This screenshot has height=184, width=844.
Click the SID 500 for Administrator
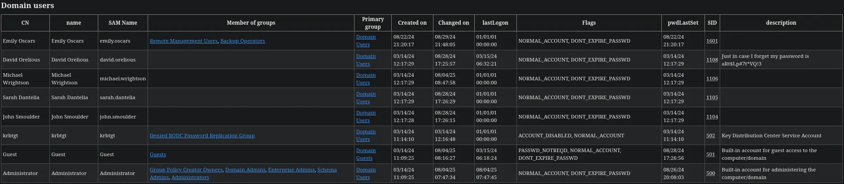pos(711,173)
